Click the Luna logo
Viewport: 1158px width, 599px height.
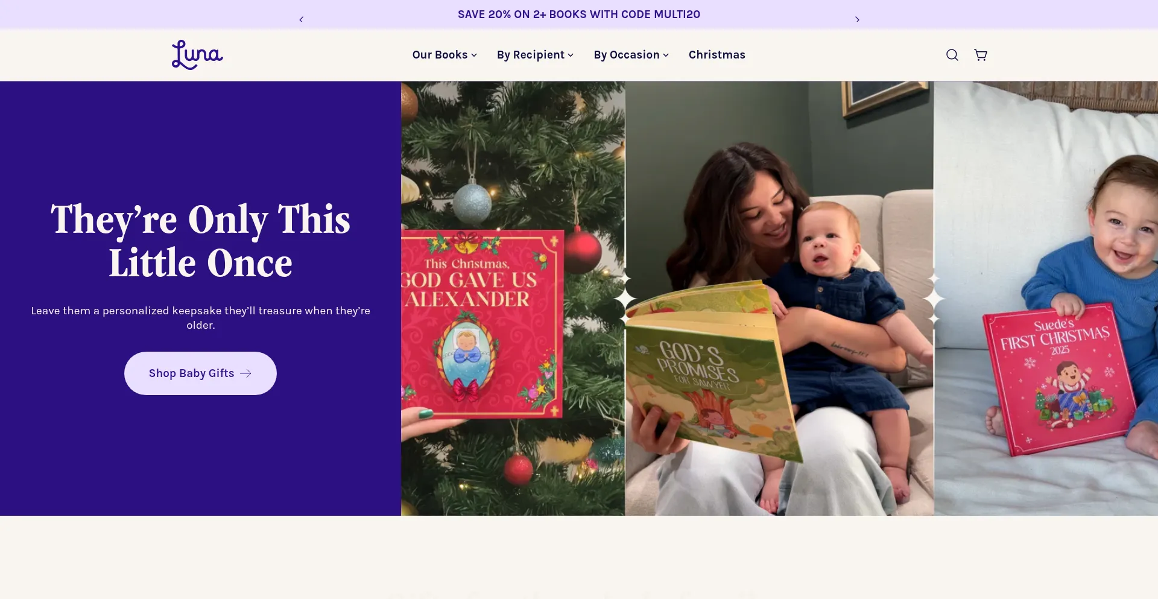[x=197, y=55]
